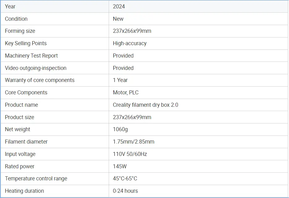The width and height of the screenshot is (289, 198).
Task: Select the "1.75mm/2.85mm" value
Action: tap(133, 142)
